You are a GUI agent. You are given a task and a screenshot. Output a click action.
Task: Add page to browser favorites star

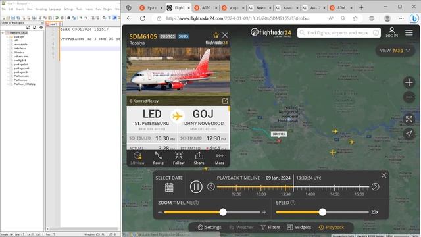click(355, 18)
